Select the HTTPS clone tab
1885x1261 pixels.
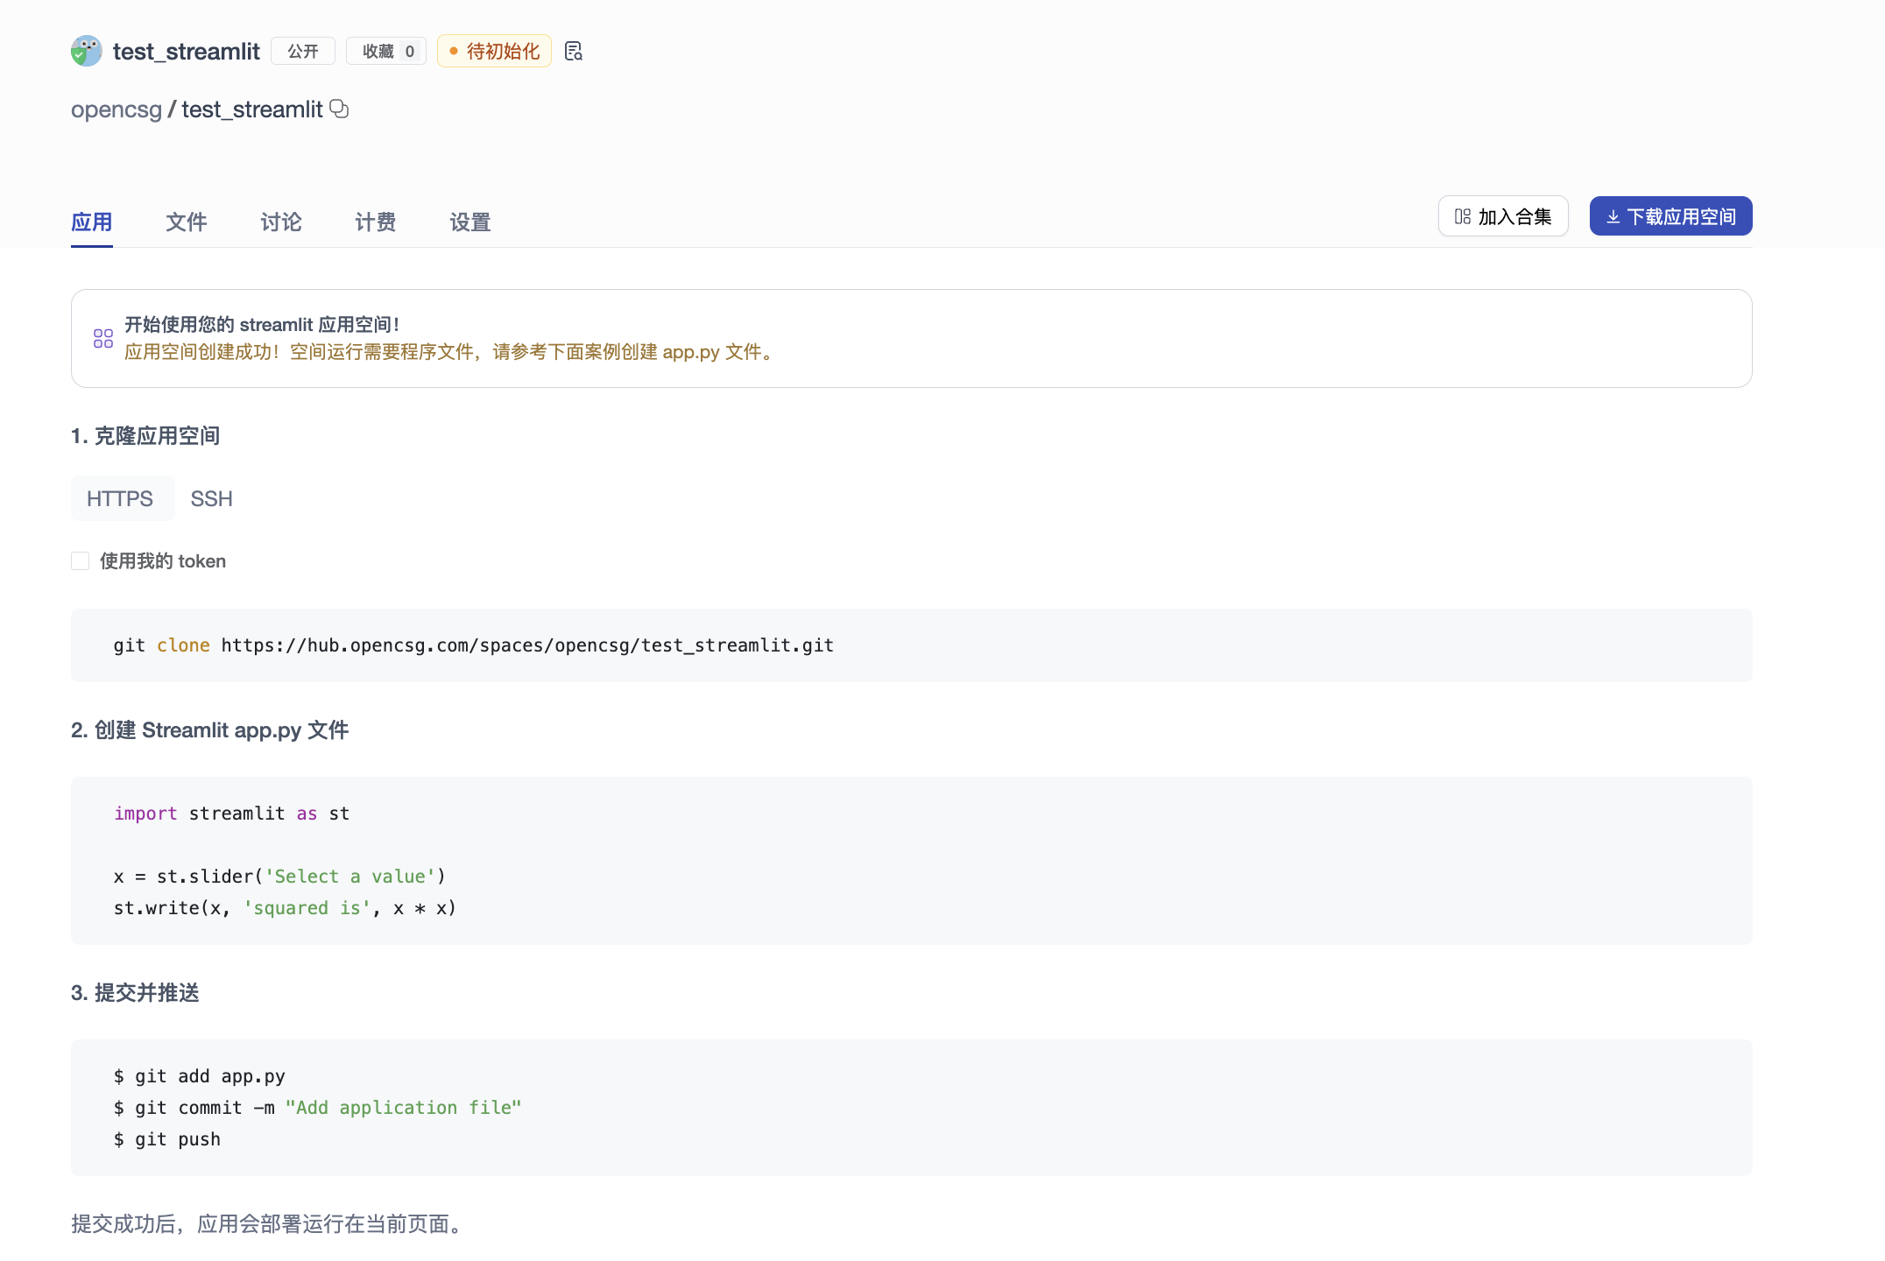[120, 498]
